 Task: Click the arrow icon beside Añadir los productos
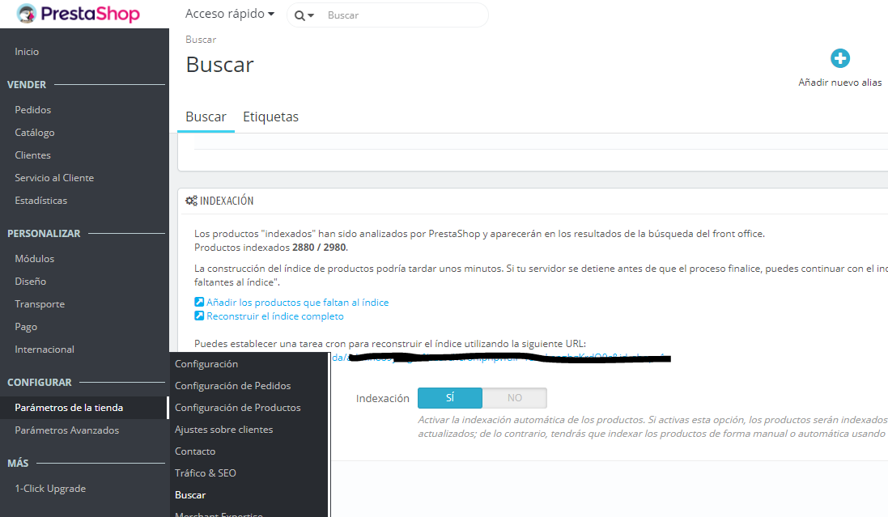(199, 302)
